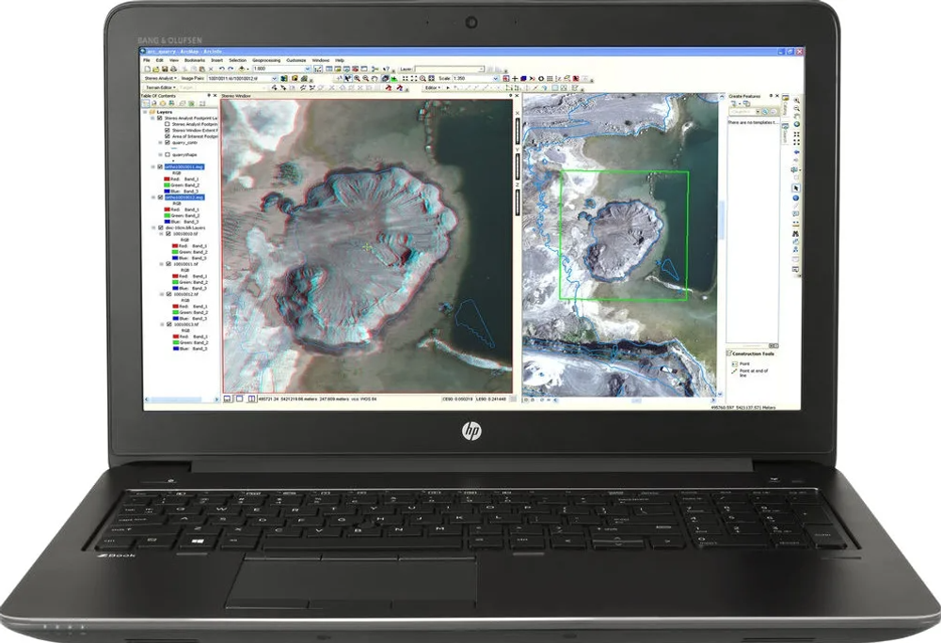Select the Zoom In tool on the Tools toolbar
This screenshot has width=941, height=643.
point(356,78)
